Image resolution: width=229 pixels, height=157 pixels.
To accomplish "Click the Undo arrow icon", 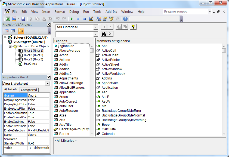I will click(x=58, y=19).
